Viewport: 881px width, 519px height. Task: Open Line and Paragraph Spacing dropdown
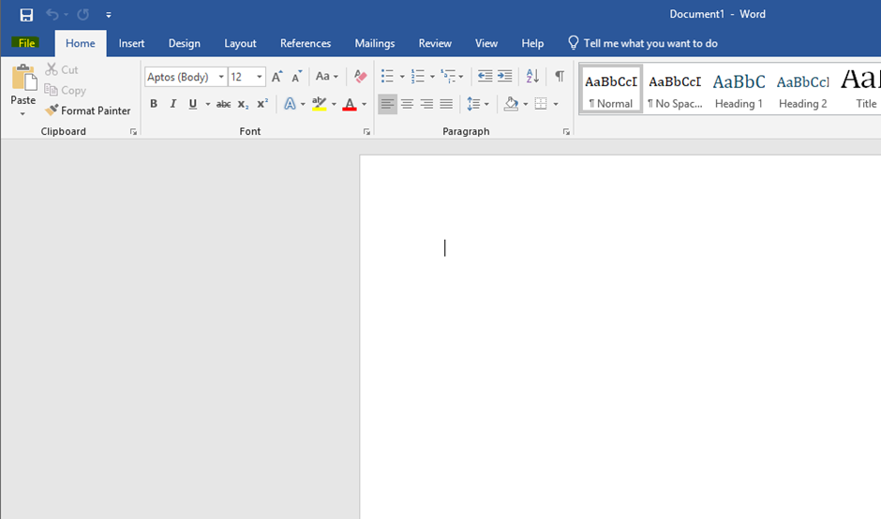(x=476, y=105)
